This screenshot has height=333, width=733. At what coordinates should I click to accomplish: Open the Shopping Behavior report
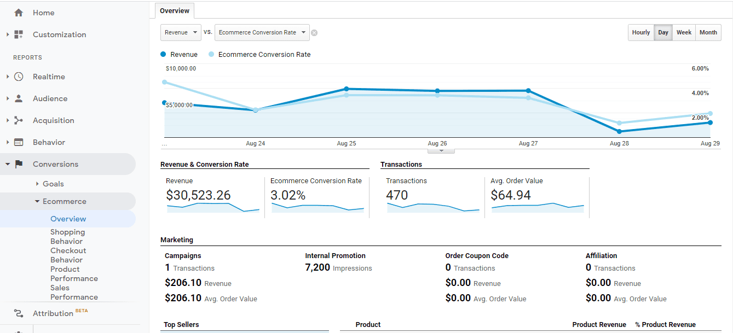[67, 237]
